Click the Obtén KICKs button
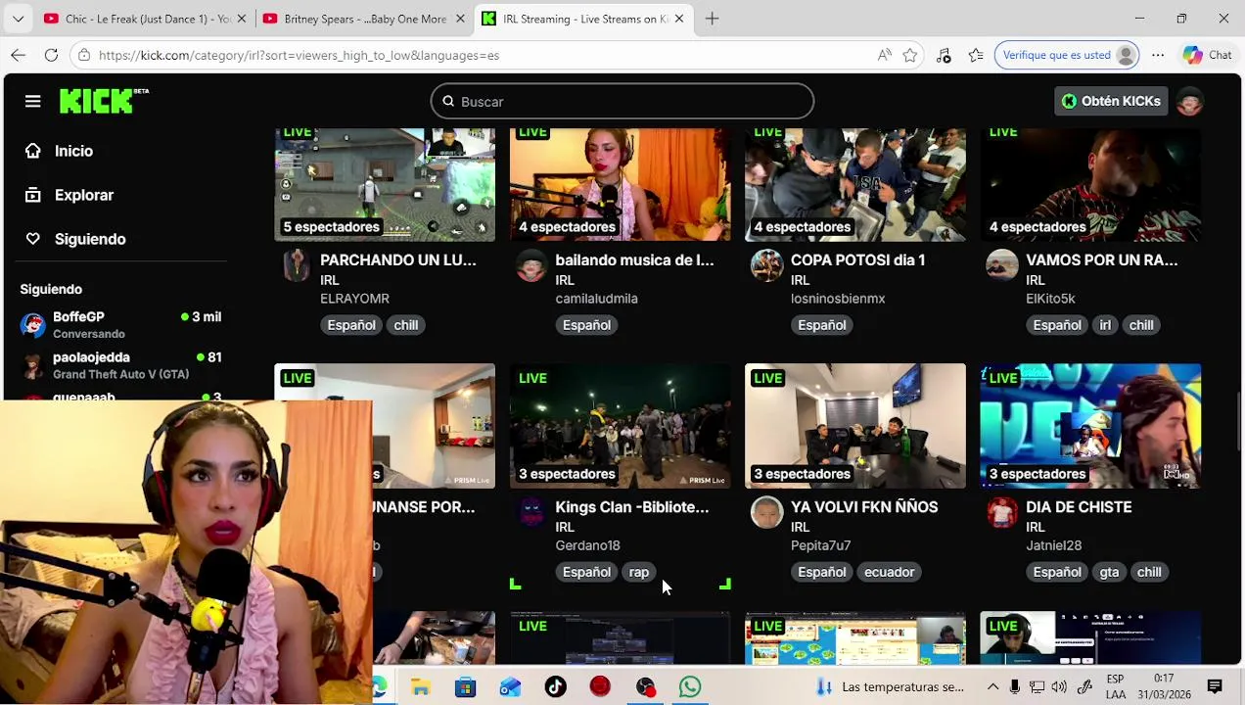The height and width of the screenshot is (705, 1245). pyautogui.click(x=1111, y=101)
